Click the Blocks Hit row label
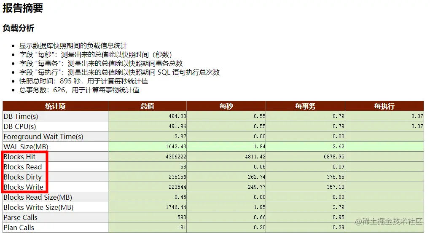The height and width of the screenshot is (233, 430). coord(19,157)
